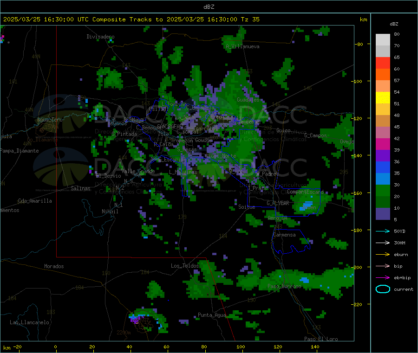Click the Aero_GA place label
Viewport: 418px width, 353px height.
278,218
